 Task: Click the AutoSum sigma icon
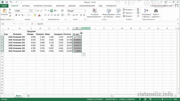pos(138,10)
